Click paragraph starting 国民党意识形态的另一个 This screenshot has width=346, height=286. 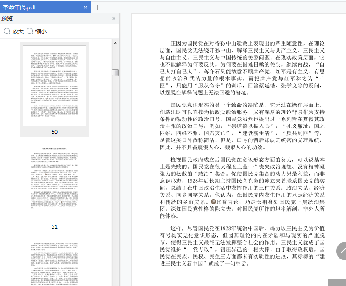click(x=242, y=126)
